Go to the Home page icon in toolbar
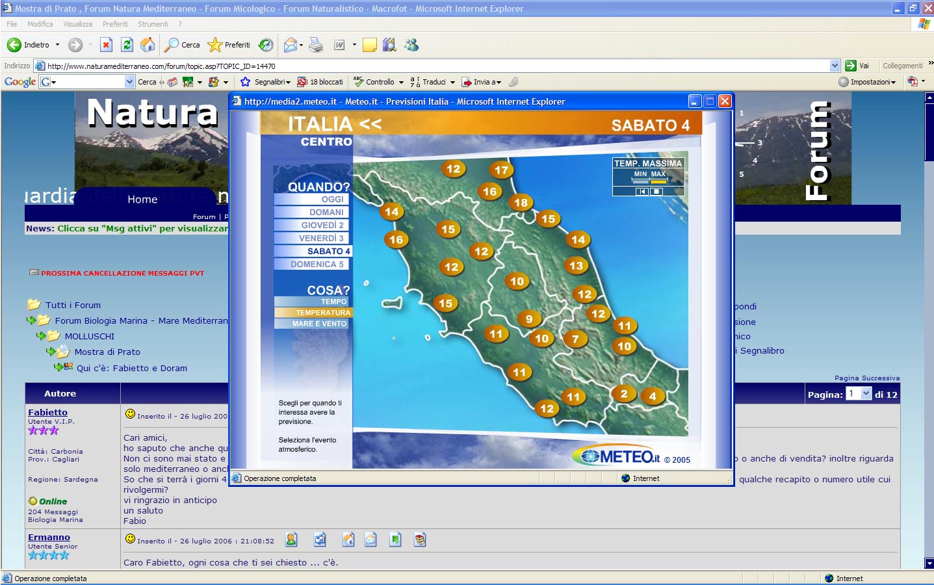Image resolution: width=934 pixels, height=585 pixels. (148, 45)
